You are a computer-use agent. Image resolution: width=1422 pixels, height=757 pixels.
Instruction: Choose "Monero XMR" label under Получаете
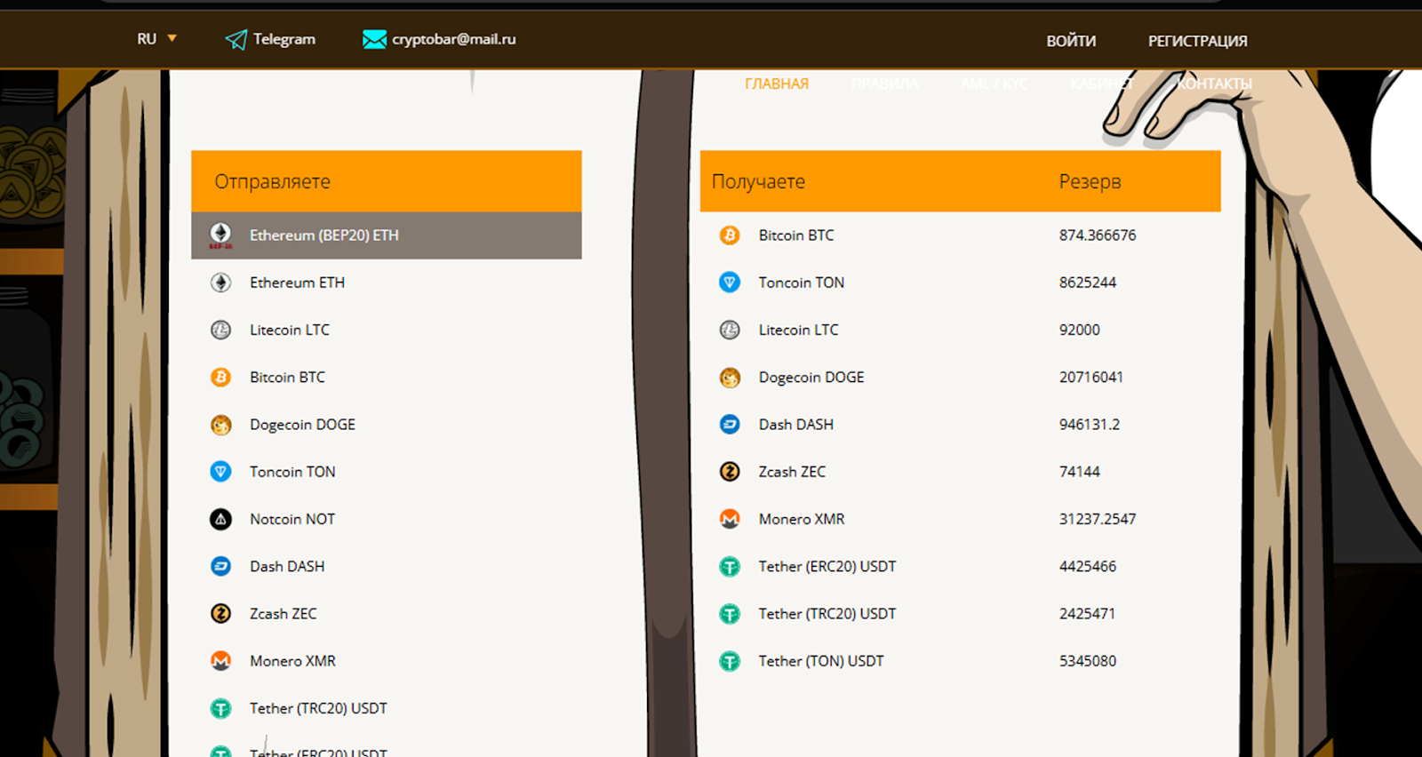pyautogui.click(x=802, y=519)
